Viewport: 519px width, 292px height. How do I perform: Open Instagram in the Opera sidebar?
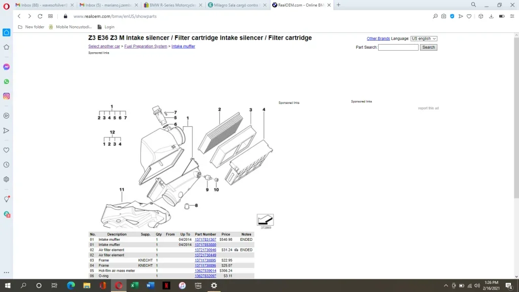(x=6, y=96)
